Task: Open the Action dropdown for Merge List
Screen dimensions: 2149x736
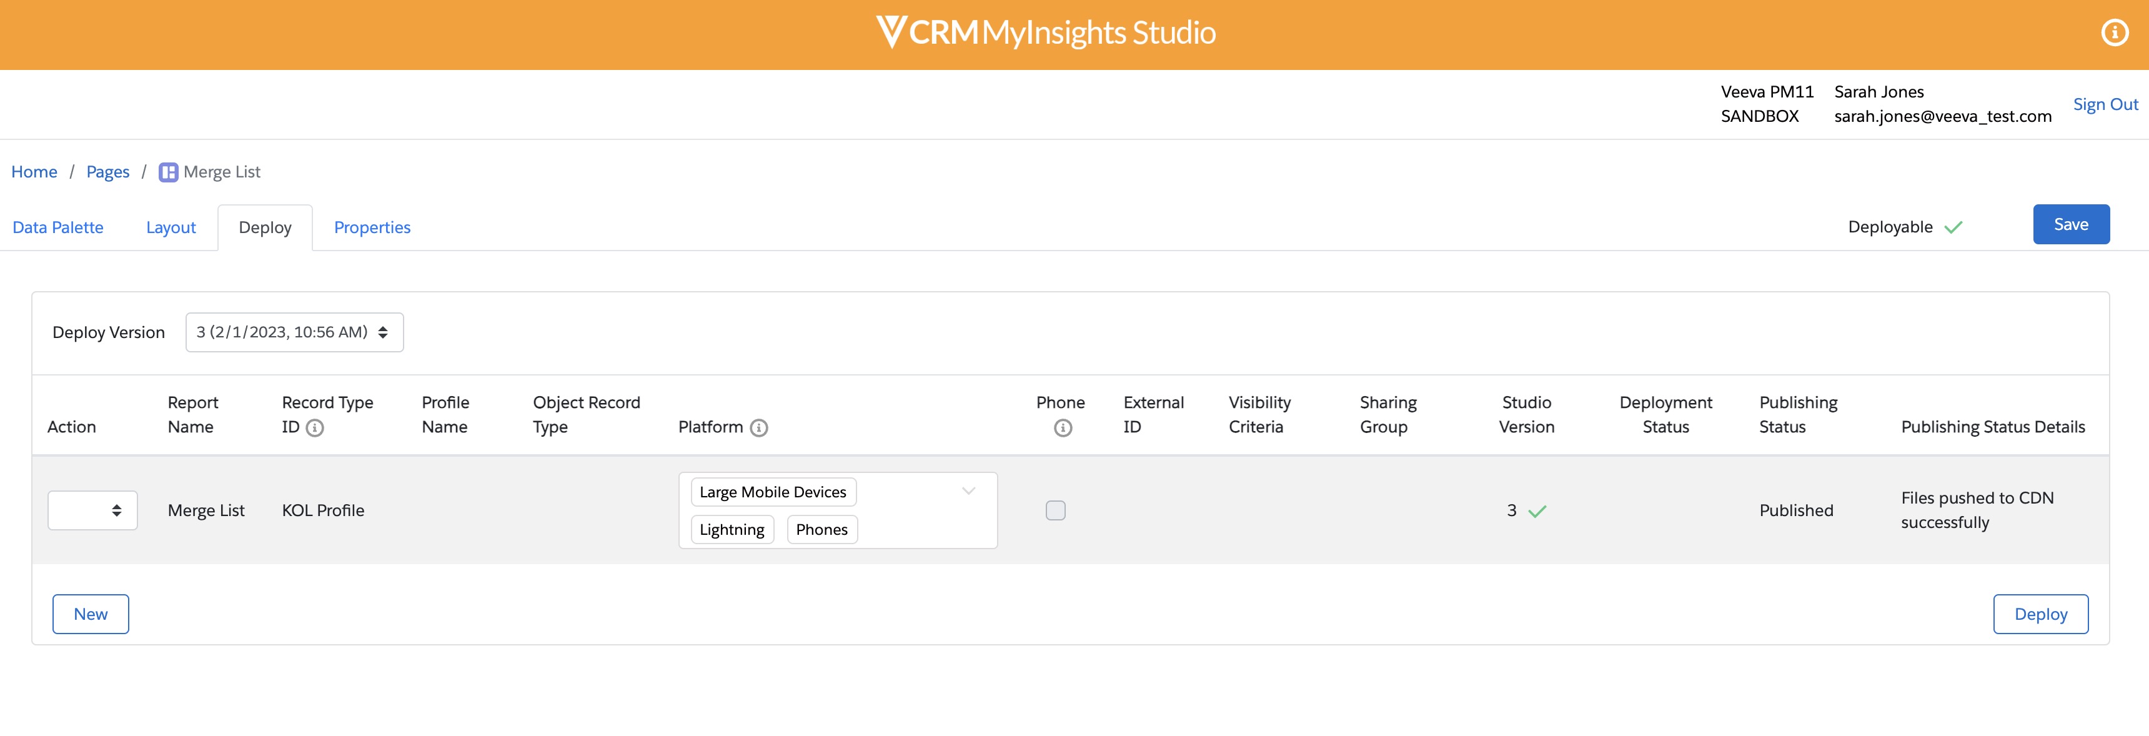Action: pyautogui.click(x=92, y=510)
